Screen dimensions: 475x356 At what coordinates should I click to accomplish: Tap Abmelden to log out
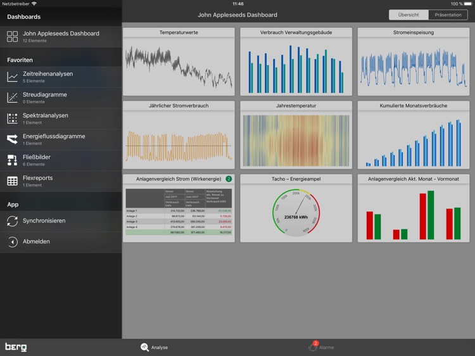[x=61, y=242]
